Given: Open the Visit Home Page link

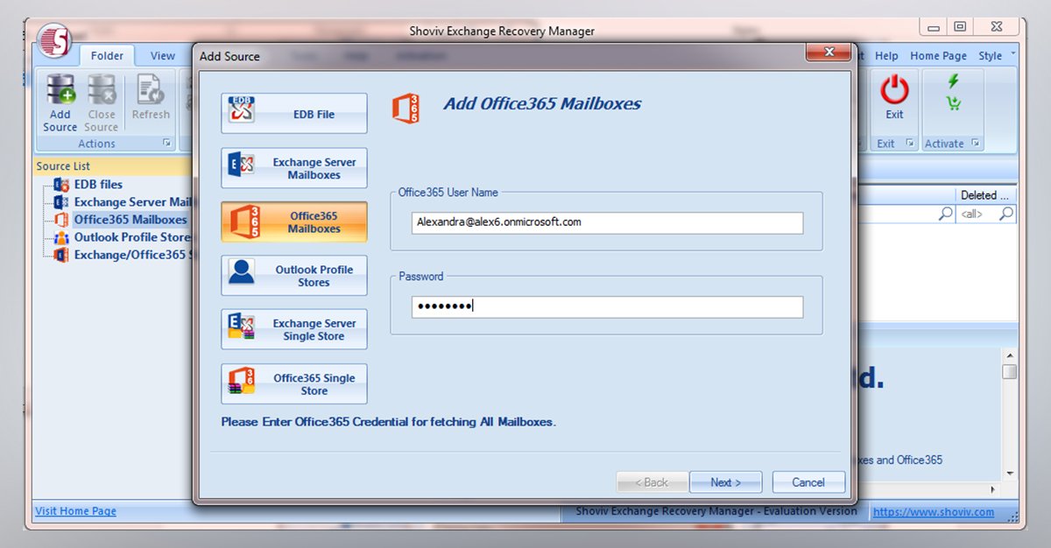Looking at the screenshot, I should pyautogui.click(x=75, y=511).
